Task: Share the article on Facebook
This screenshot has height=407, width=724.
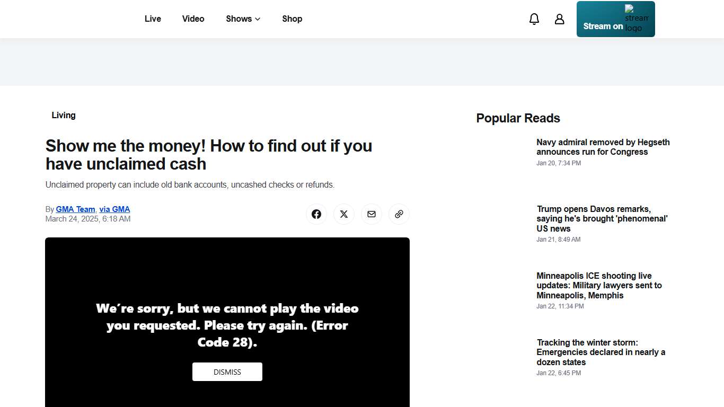Action: (316, 214)
